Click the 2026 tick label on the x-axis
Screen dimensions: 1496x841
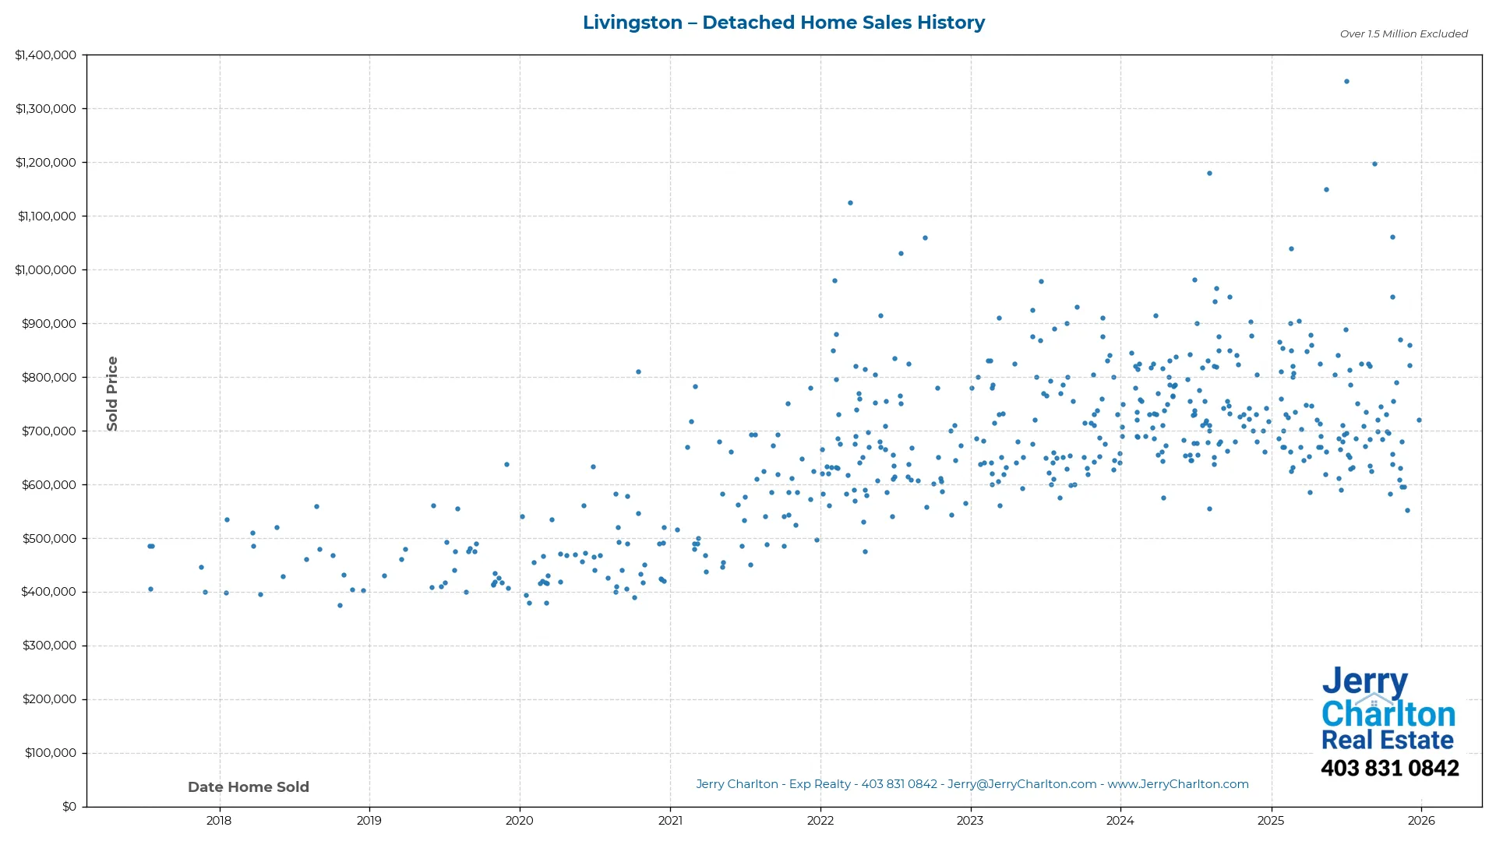click(1421, 820)
